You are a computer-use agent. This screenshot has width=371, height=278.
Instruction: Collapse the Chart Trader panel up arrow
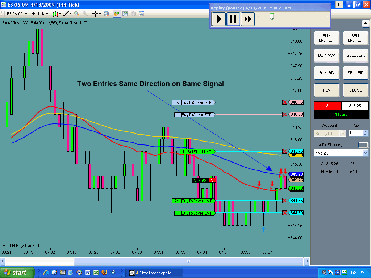(x=366, y=24)
